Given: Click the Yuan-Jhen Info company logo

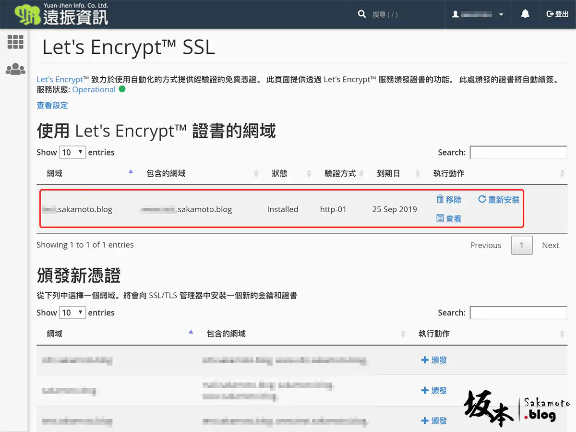Looking at the screenshot, I should (61, 14).
